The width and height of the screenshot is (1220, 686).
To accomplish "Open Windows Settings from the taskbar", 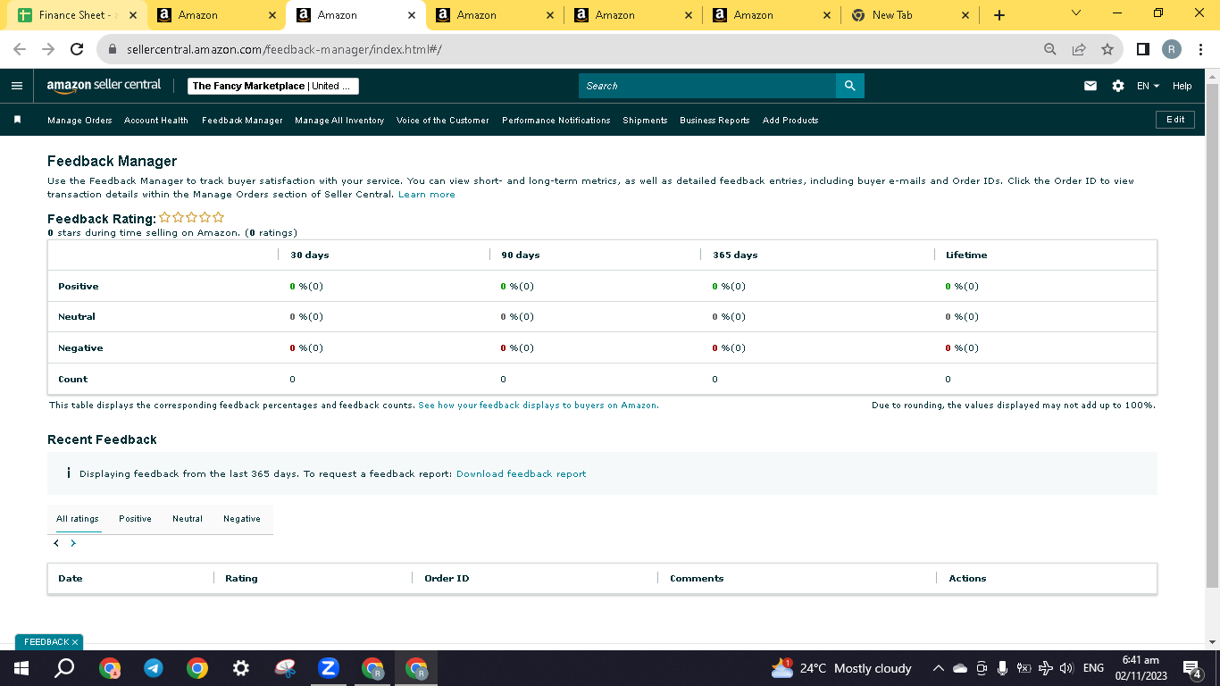I will [x=240, y=668].
